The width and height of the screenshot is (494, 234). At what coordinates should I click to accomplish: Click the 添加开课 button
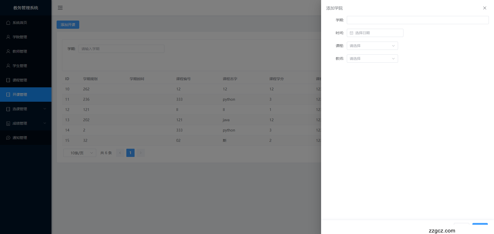(68, 25)
